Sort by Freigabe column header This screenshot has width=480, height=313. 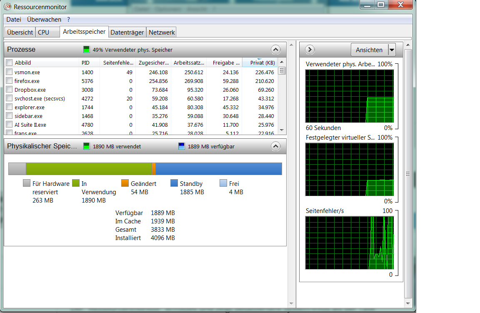[x=225, y=63]
